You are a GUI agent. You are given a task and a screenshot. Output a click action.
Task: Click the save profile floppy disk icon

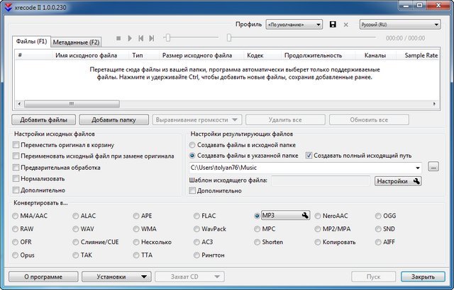point(333,24)
